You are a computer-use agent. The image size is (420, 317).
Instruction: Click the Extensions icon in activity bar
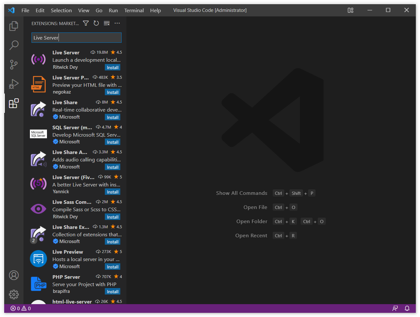(14, 103)
